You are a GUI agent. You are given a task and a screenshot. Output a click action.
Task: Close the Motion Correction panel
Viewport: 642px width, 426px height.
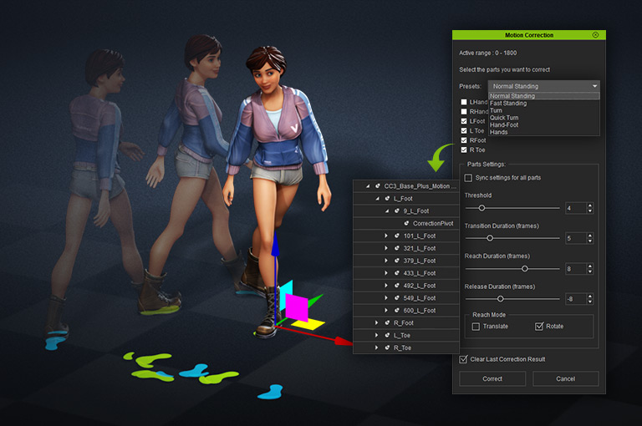pyautogui.click(x=595, y=35)
